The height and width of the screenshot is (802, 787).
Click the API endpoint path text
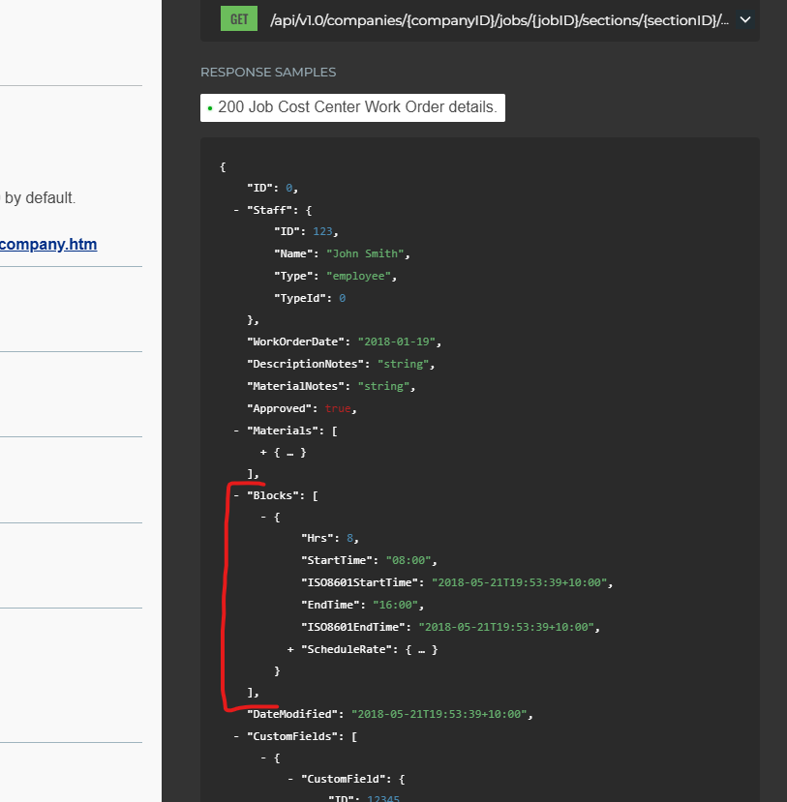[x=499, y=20]
